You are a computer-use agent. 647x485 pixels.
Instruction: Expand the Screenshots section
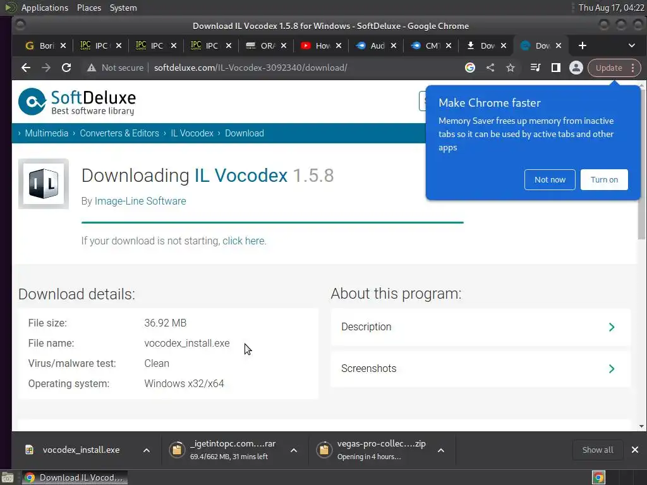pyautogui.click(x=481, y=369)
